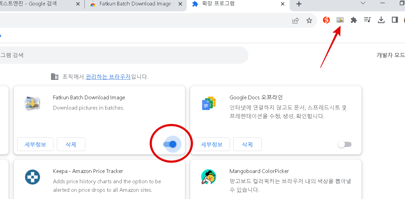Select the Google Docs 오프라인 title
Screen dimensions: 405x199
pyautogui.click(x=256, y=98)
